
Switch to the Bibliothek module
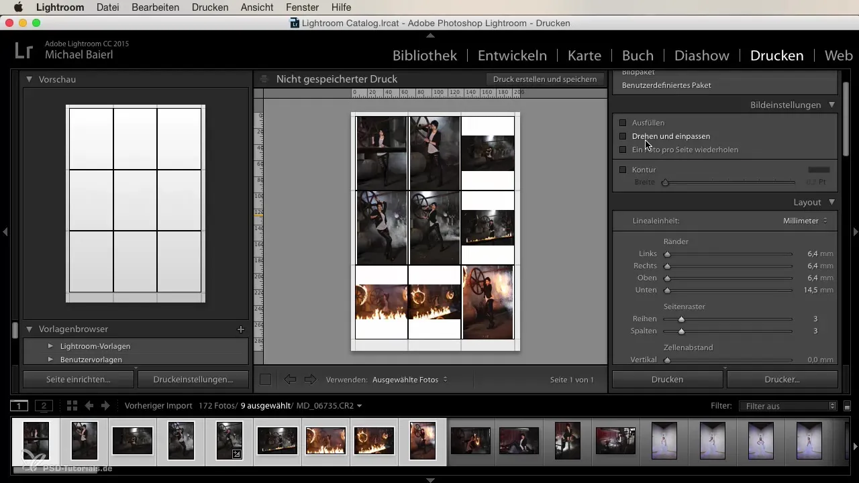click(x=425, y=56)
